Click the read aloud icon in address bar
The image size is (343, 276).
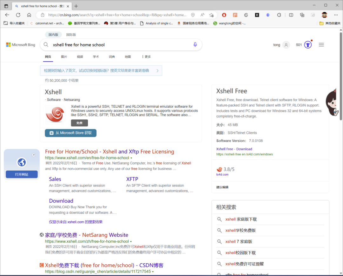tap(202, 15)
